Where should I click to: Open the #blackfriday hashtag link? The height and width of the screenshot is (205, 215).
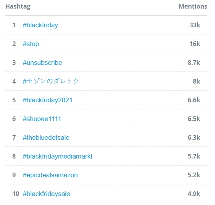click(x=40, y=25)
